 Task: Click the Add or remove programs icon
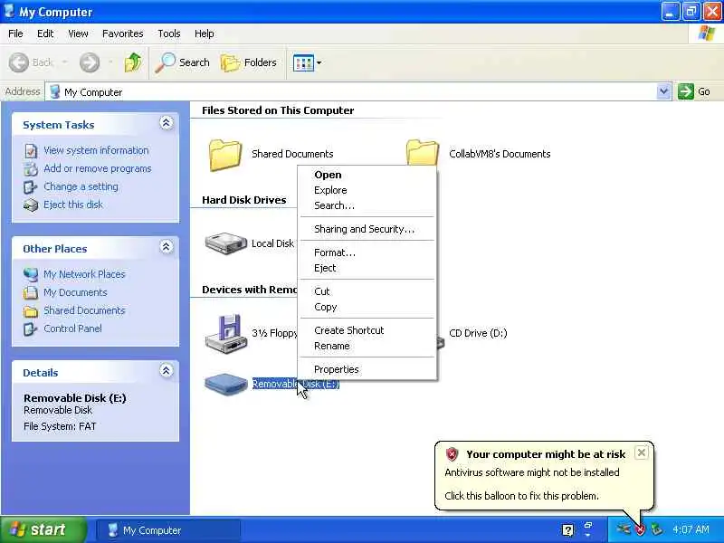point(31,169)
